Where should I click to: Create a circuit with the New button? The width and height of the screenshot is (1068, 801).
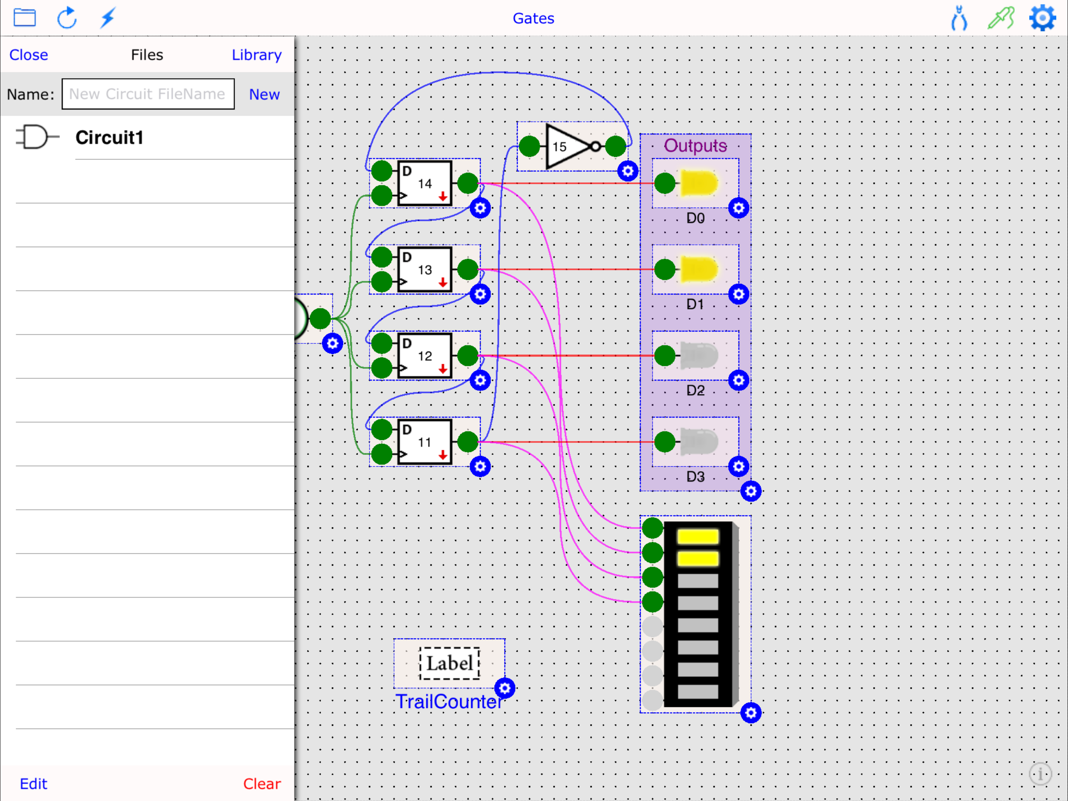[264, 94]
